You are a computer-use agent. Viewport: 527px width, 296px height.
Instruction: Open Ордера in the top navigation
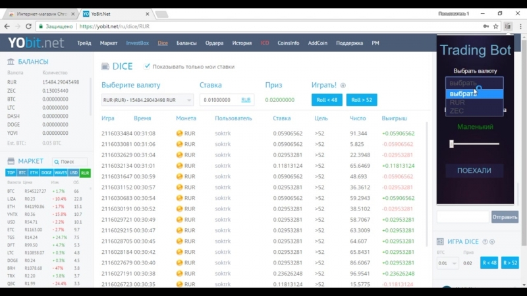coord(215,43)
